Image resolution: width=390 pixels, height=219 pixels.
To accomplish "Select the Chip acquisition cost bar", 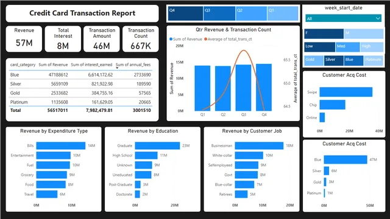I will (332, 105).
